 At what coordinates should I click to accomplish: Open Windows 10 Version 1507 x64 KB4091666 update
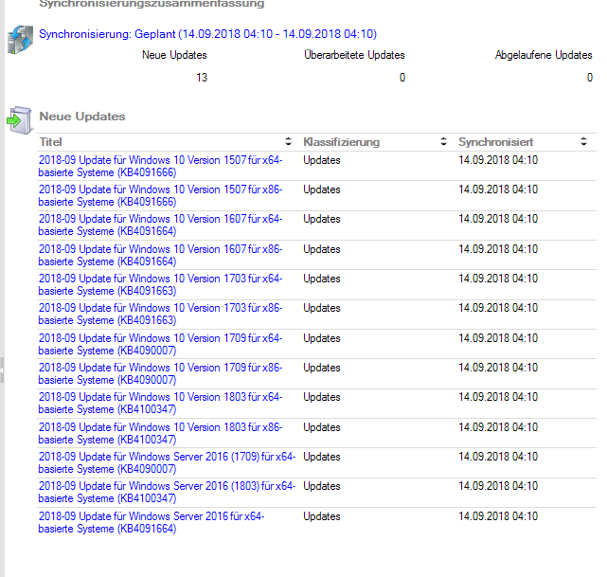coord(160,166)
